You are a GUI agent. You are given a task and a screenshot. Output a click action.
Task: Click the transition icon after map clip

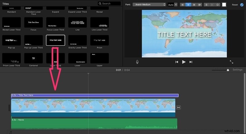click(x=178, y=107)
